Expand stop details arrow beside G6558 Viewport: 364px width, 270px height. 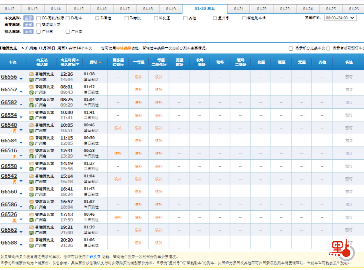[x=21, y=168]
